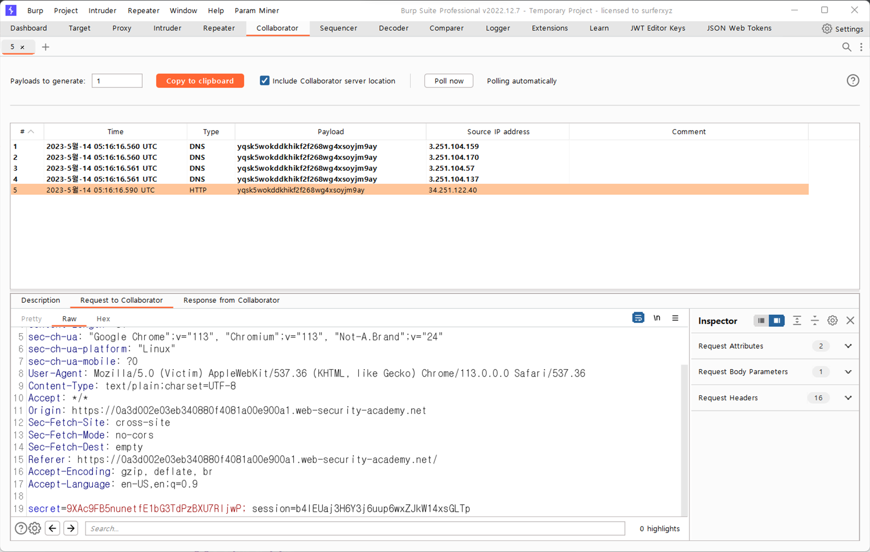Click the Payloads to generate field
The height and width of the screenshot is (552, 870).
117,81
